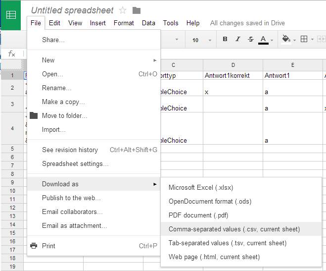Choose Open... in the File menu
Viewport: 326px width, 271px height.
tap(94, 74)
